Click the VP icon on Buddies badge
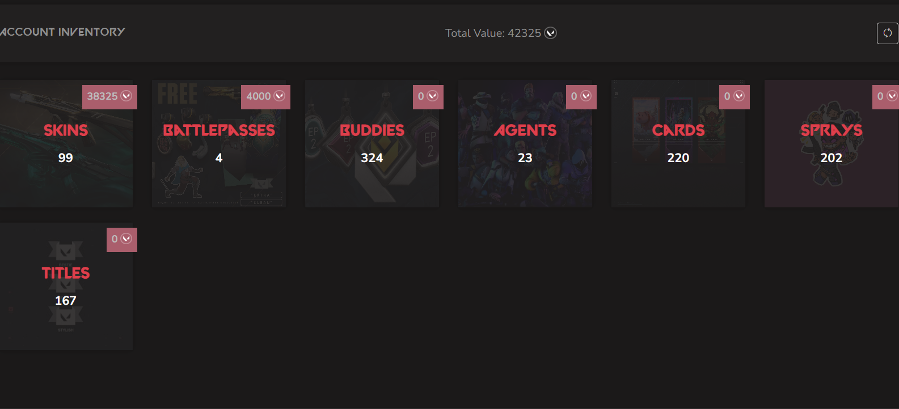The width and height of the screenshot is (899, 409). (x=433, y=96)
